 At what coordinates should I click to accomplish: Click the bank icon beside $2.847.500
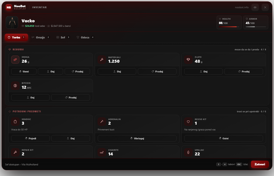[49, 26]
